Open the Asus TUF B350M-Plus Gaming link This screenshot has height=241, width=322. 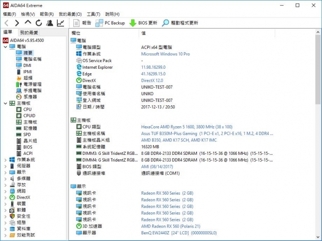[207, 133]
